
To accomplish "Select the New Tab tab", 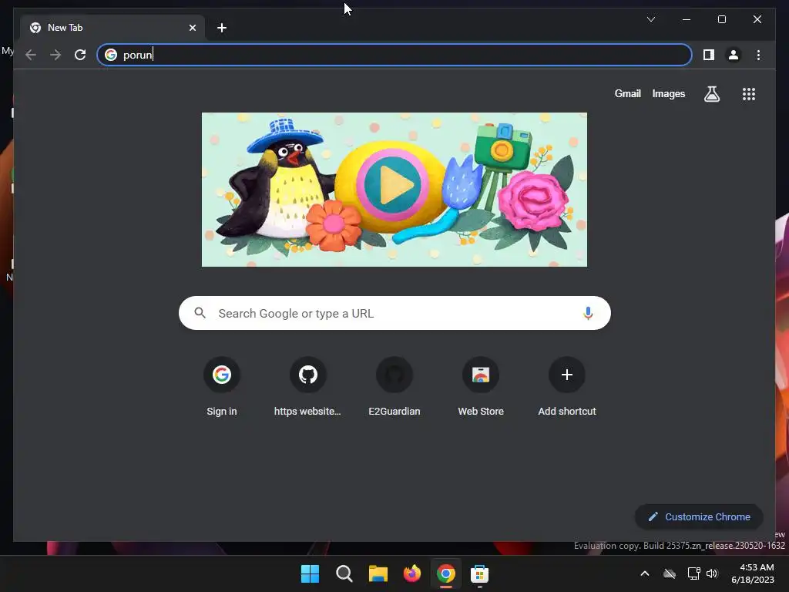I will [x=112, y=28].
